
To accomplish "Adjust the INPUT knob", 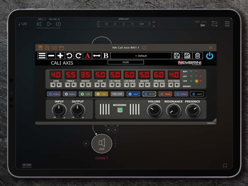I will coord(59,110).
